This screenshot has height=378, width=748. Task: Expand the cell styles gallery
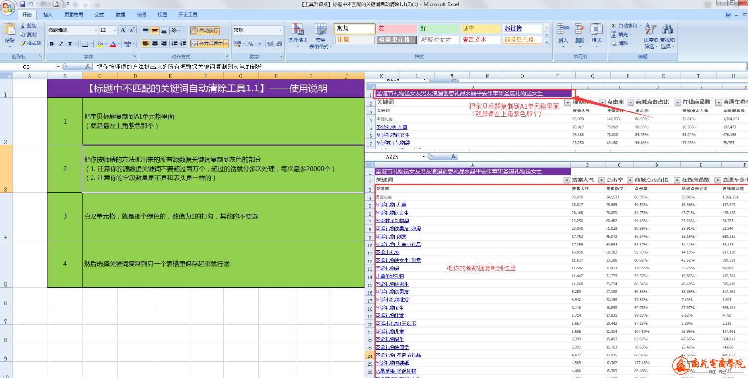(x=548, y=42)
